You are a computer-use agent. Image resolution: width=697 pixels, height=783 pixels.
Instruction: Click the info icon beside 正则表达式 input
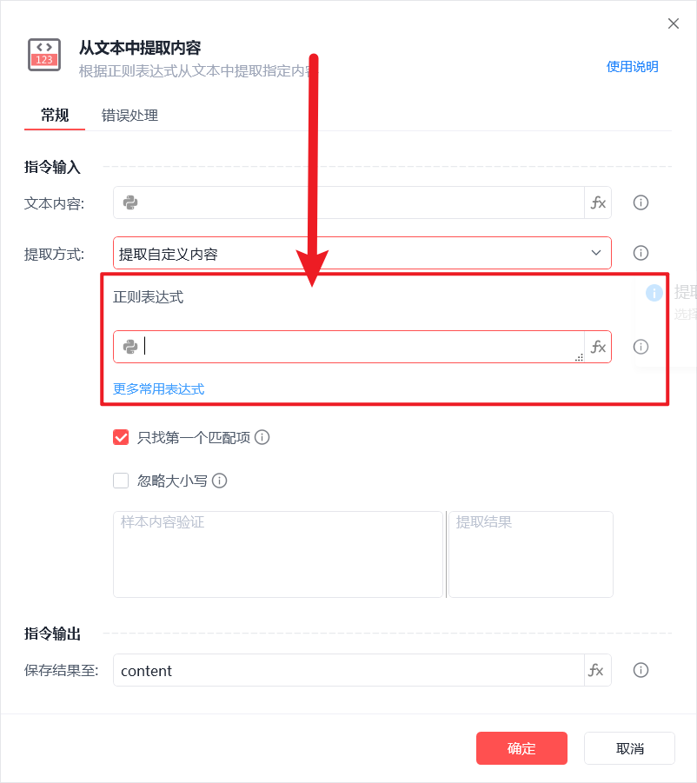641,347
